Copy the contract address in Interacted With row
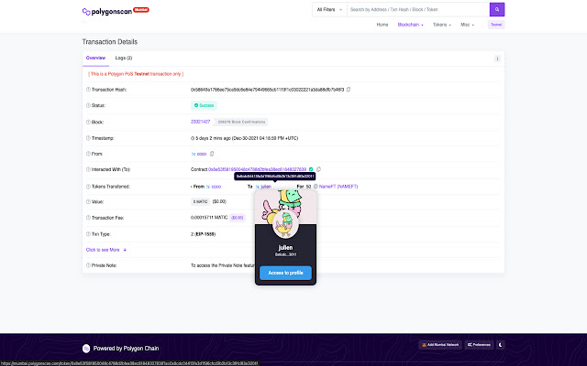Screen dimensions: 587x366 [x=318, y=169]
